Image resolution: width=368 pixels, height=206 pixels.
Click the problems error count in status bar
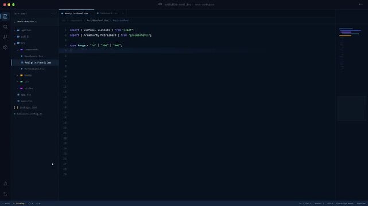coord(31,204)
